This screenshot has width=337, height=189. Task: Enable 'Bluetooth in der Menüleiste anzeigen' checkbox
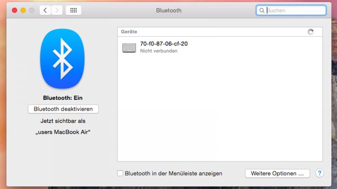[x=120, y=173]
